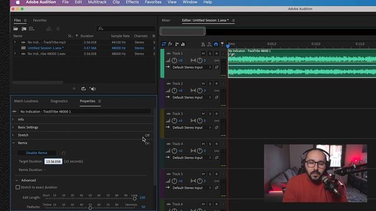Click the EQ bars icon in editor toolbar
This screenshot has height=211, width=376.
[x=183, y=44]
